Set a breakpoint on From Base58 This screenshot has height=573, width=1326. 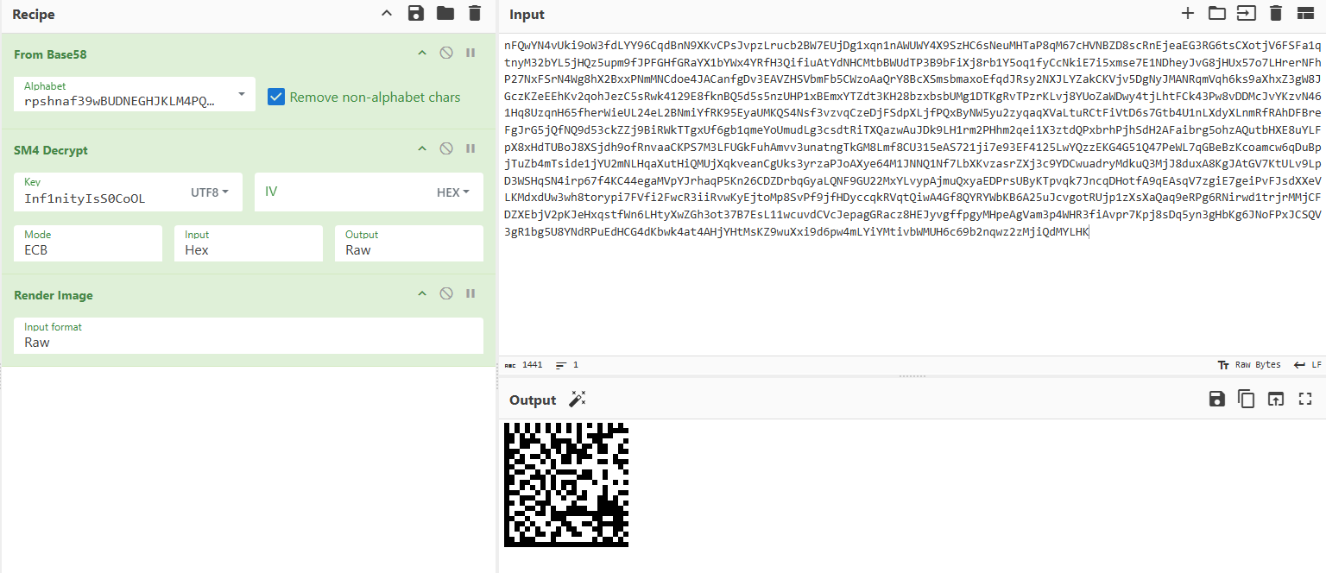pyautogui.click(x=470, y=54)
